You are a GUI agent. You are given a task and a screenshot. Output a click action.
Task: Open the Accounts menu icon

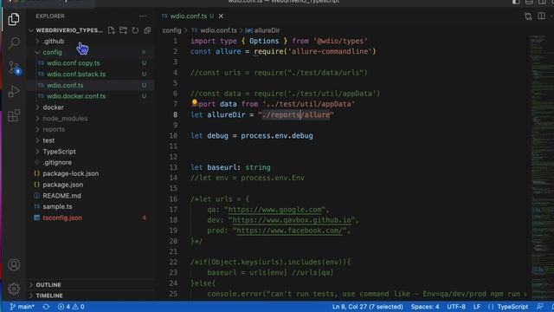(14, 264)
